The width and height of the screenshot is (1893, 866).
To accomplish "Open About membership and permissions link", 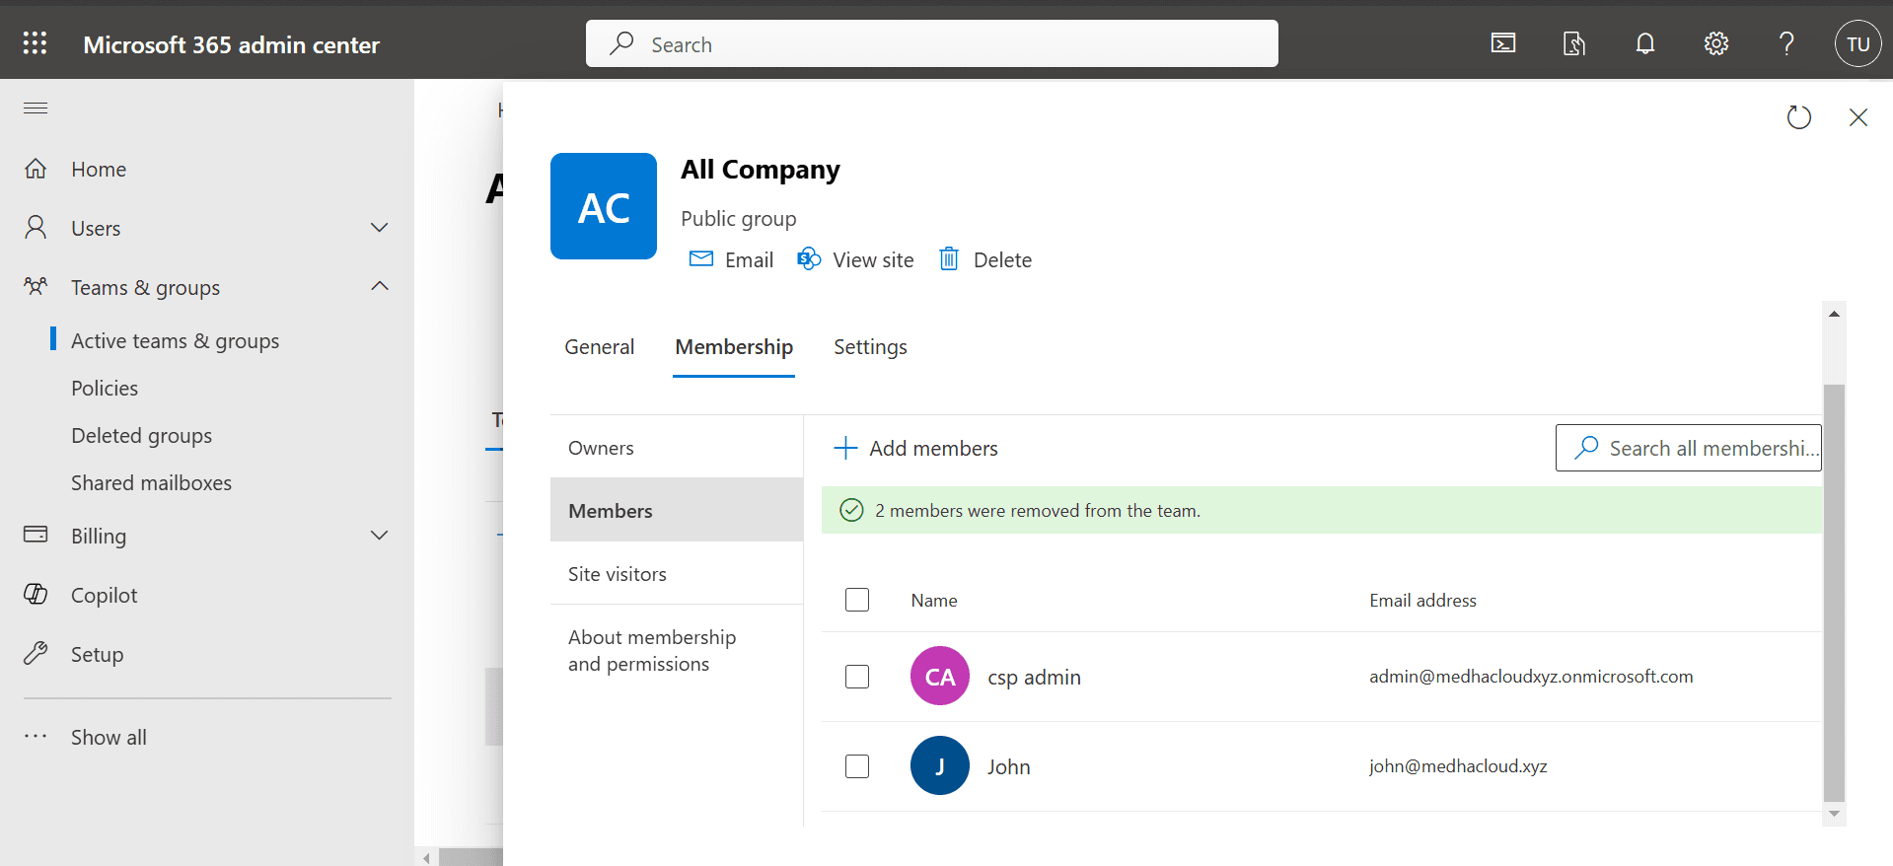I will [652, 650].
